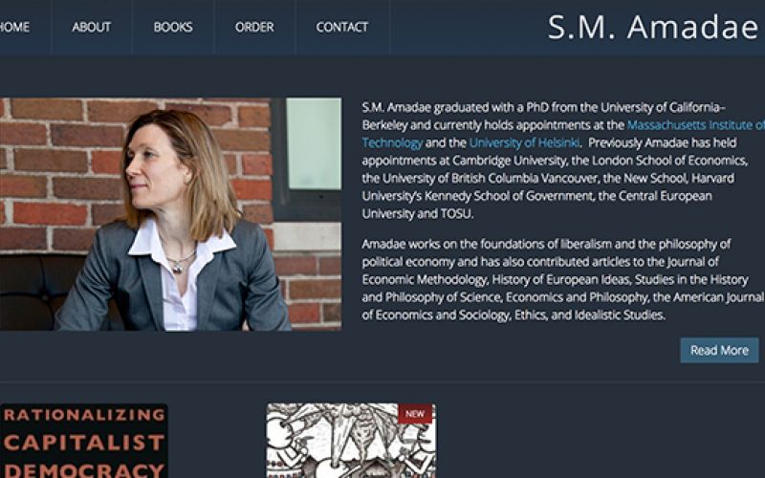Click the S.M. Amadae site title

coord(653,28)
